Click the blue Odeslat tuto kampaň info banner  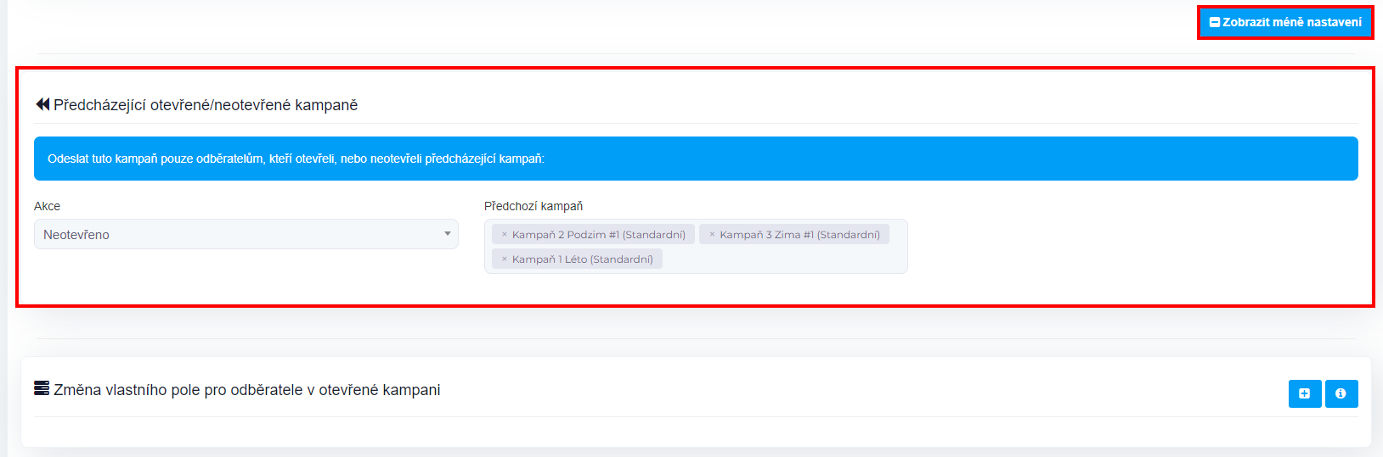696,159
